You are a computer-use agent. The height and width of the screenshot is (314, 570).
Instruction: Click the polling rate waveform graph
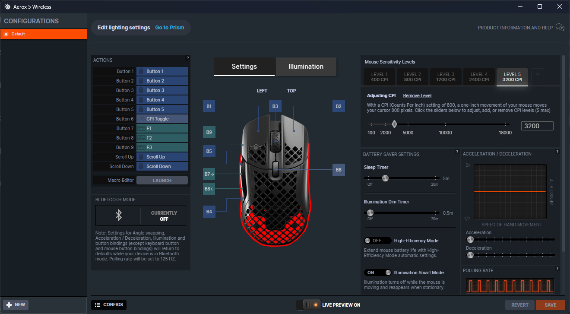pos(510,286)
